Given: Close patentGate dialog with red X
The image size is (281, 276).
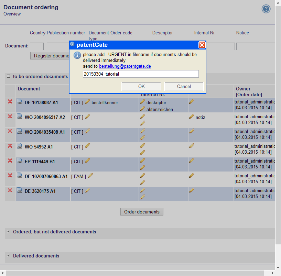Looking at the screenshot, I should point(202,45).
